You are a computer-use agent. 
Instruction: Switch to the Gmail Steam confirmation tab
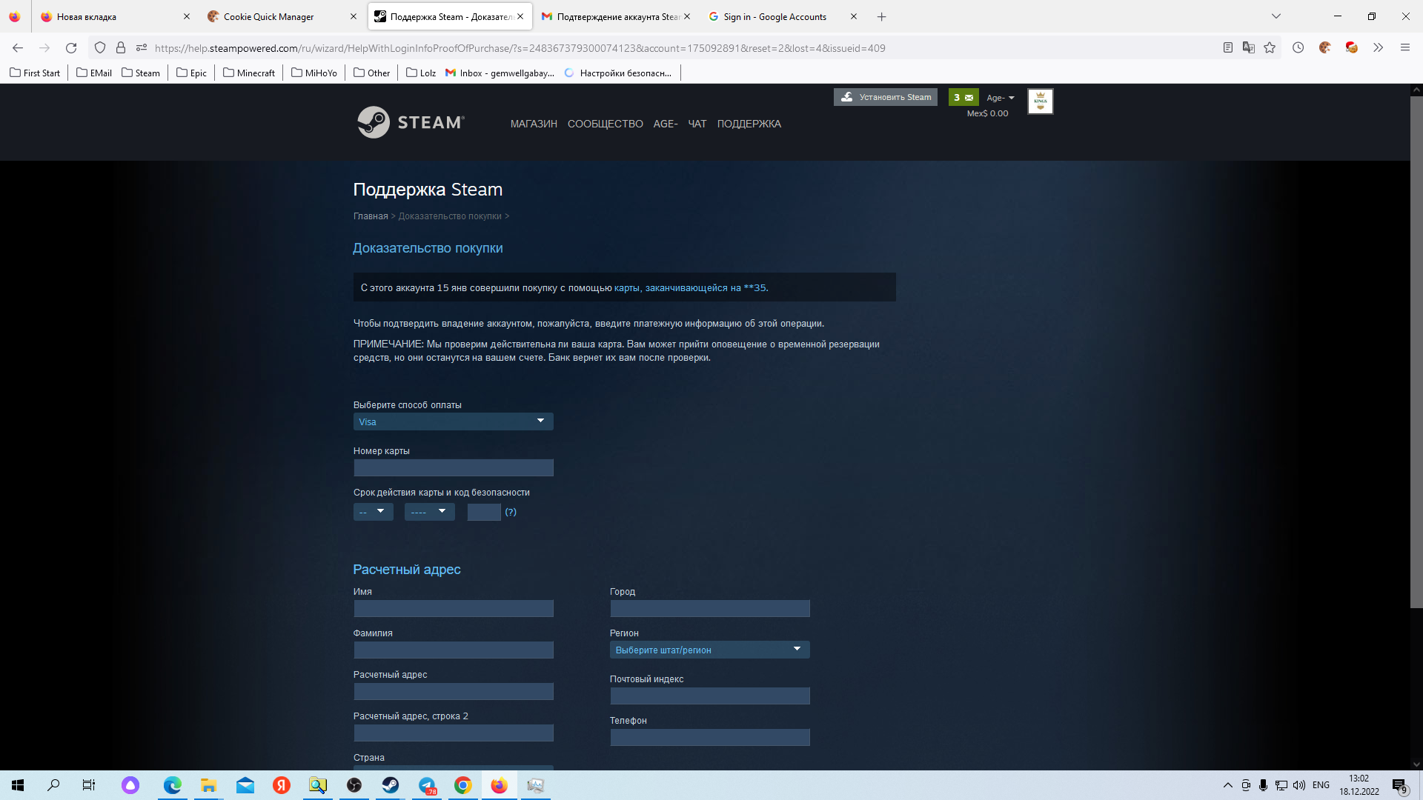click(x=616, y=16)
